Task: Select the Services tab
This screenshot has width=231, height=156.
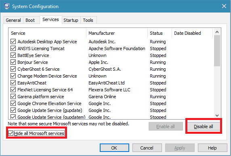Action: (50, 19)
